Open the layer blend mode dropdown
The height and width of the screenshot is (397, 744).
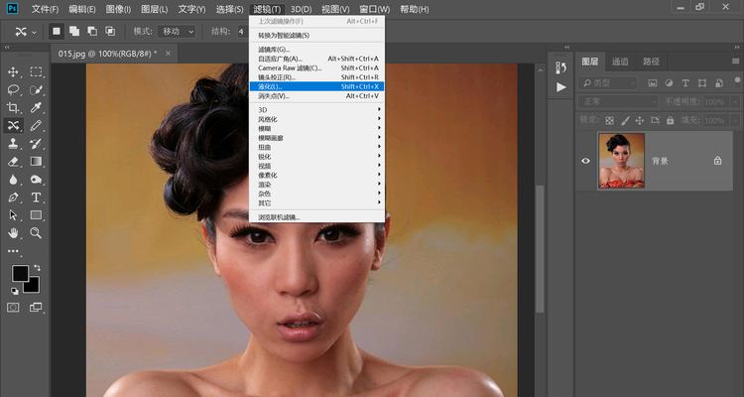point(618,101)
